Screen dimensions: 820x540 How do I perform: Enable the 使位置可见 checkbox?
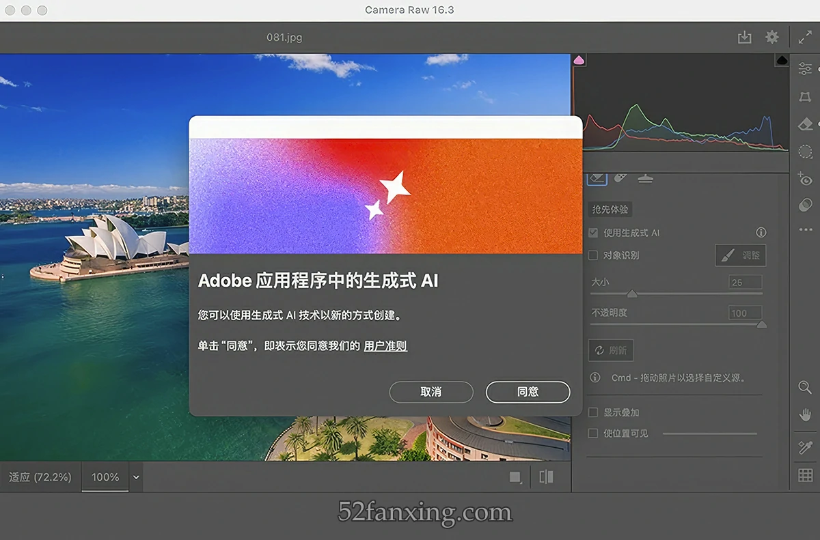point(593,433)
